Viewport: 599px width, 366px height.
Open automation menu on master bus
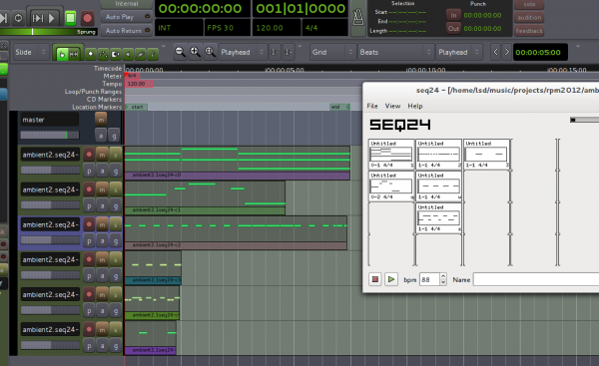pos(101,135)
